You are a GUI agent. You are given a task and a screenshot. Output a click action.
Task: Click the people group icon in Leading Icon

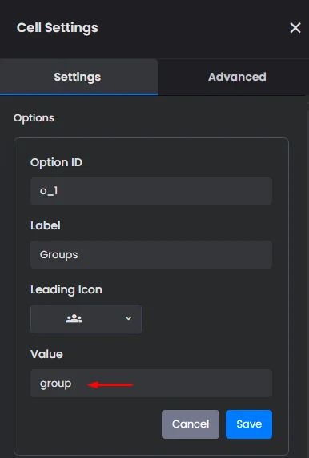[74, 318]
